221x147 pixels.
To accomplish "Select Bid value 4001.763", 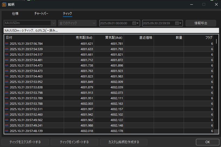I will (87, 71).
